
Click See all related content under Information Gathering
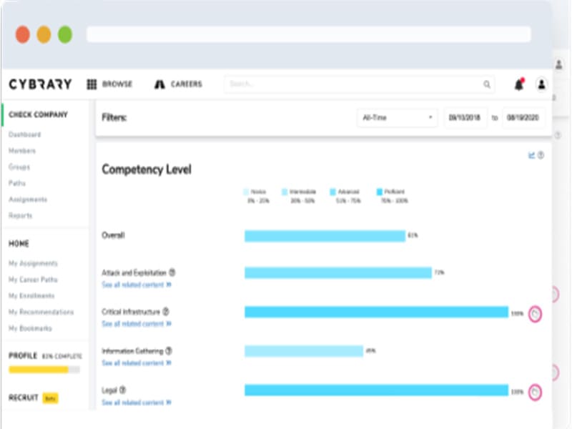point(136,363)
